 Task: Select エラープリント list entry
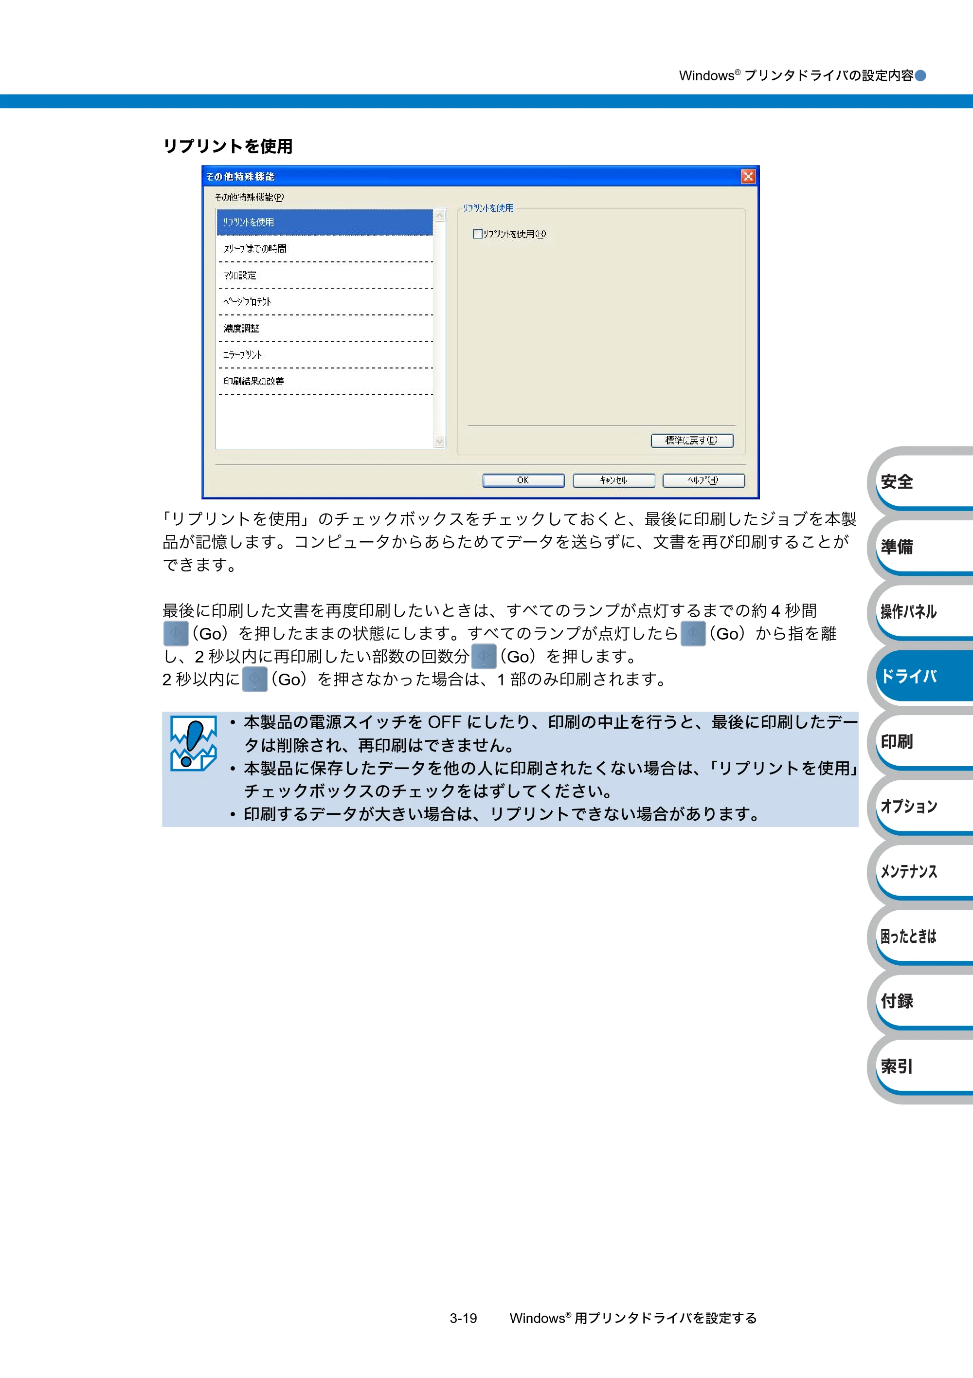point(324,354)
